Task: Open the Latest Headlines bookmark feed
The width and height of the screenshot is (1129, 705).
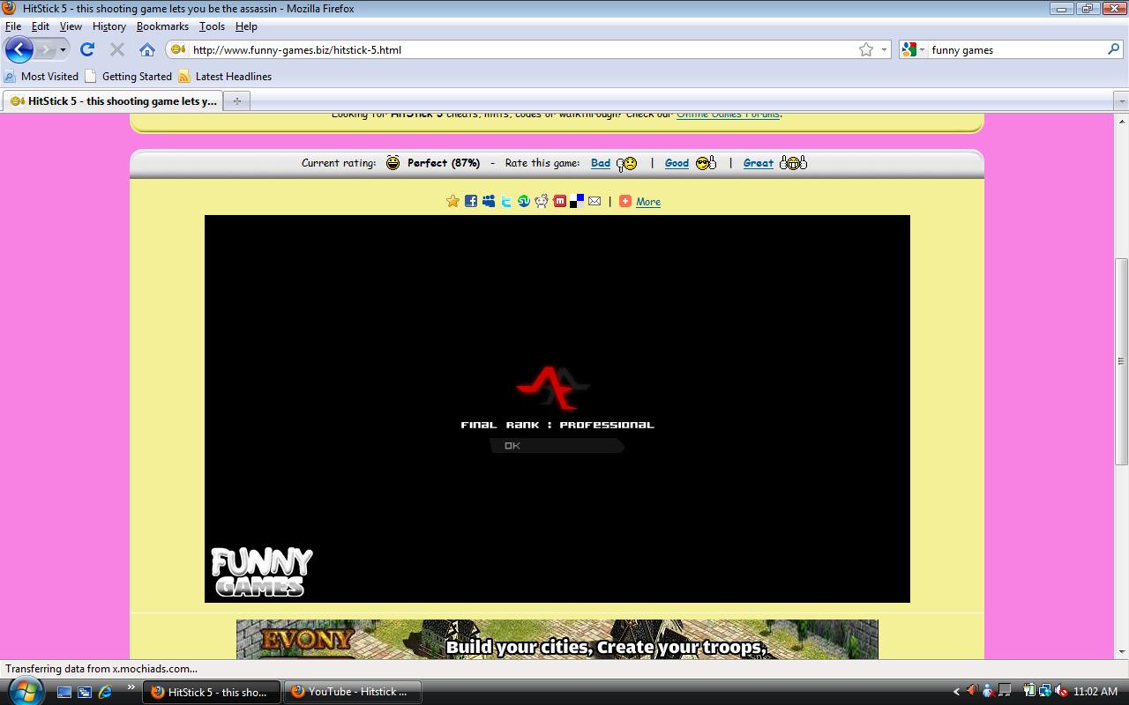Action: click(x=225, y=77)
